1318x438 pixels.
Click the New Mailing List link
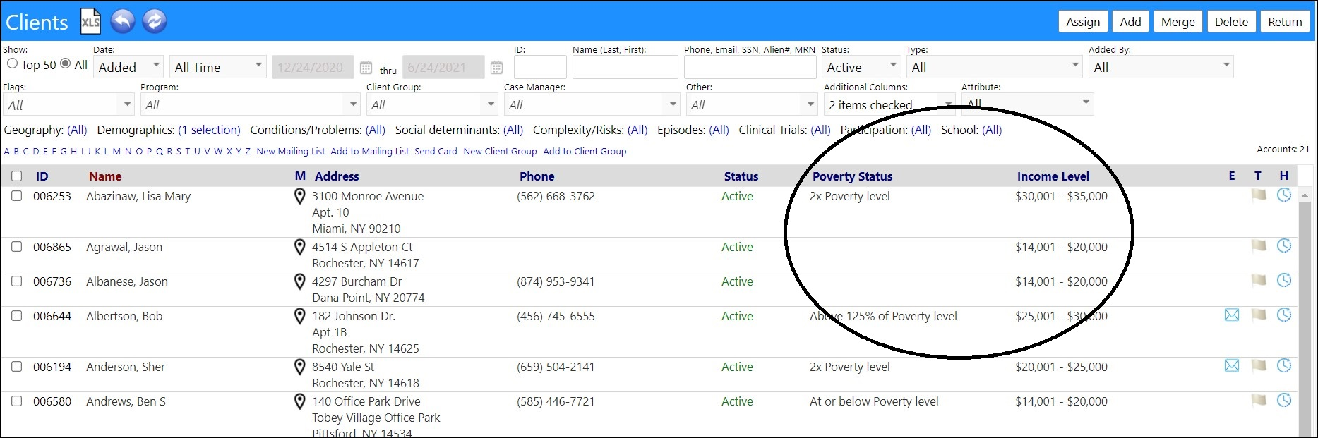tap(291, 151)
